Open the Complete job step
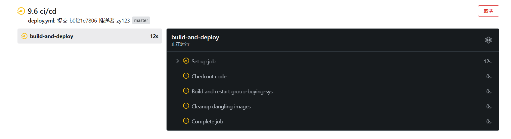Viewport: 511px width, 139px height. (x=333, y=122)
